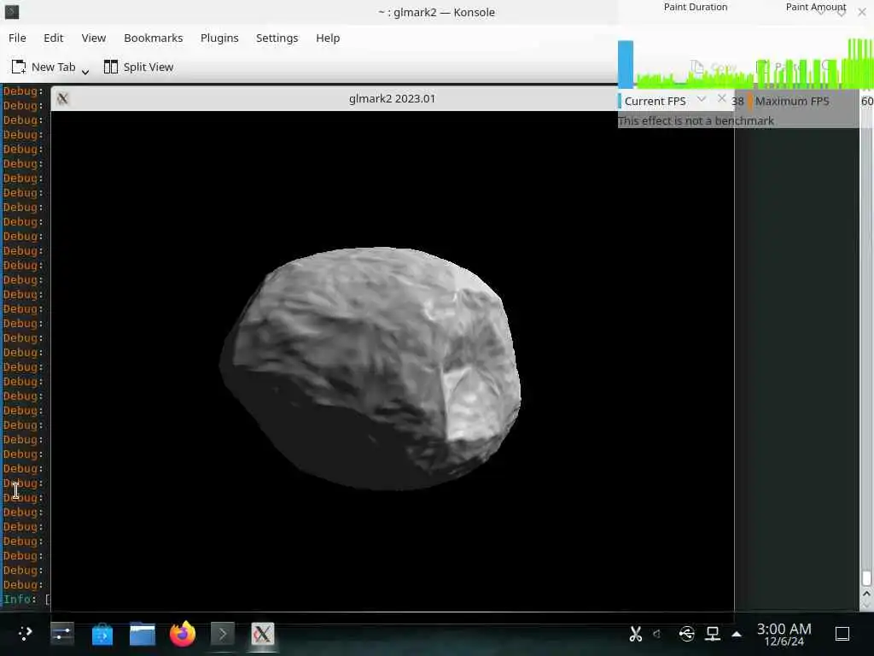Click the Maximum FPS label
Image resolution: width=874 pixels, height=656 pixels.
click(x=792, y=102)
